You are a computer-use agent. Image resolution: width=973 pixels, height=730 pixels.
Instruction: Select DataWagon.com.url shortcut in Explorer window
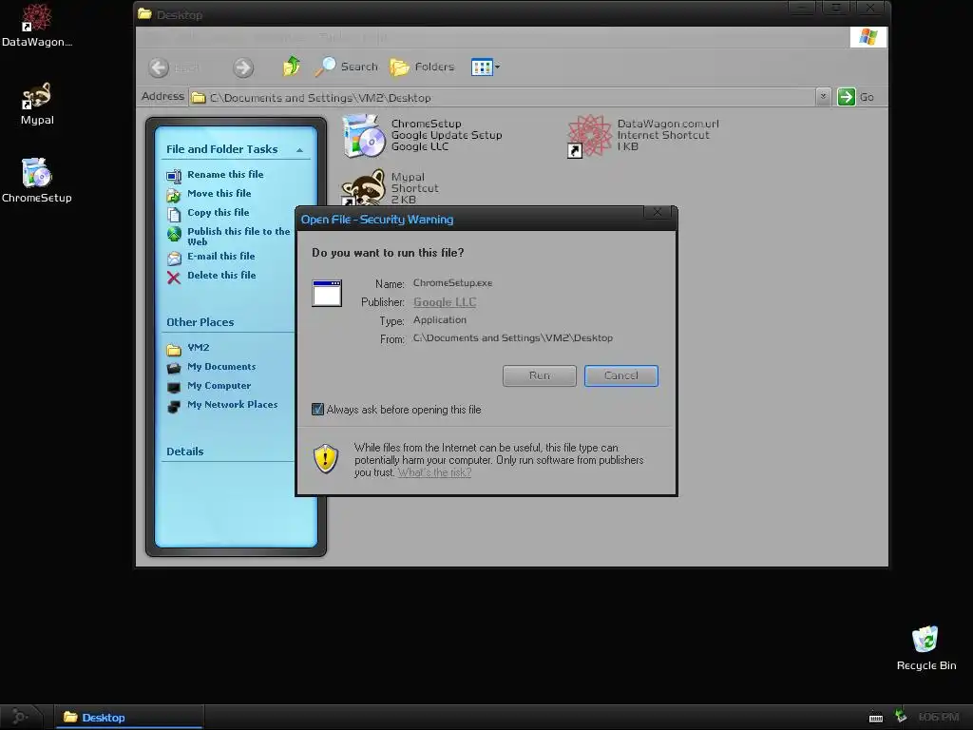(x=643, y=135)
